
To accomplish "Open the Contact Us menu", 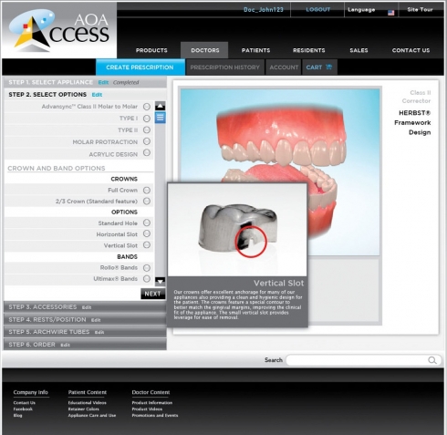I will pos(411,50).
